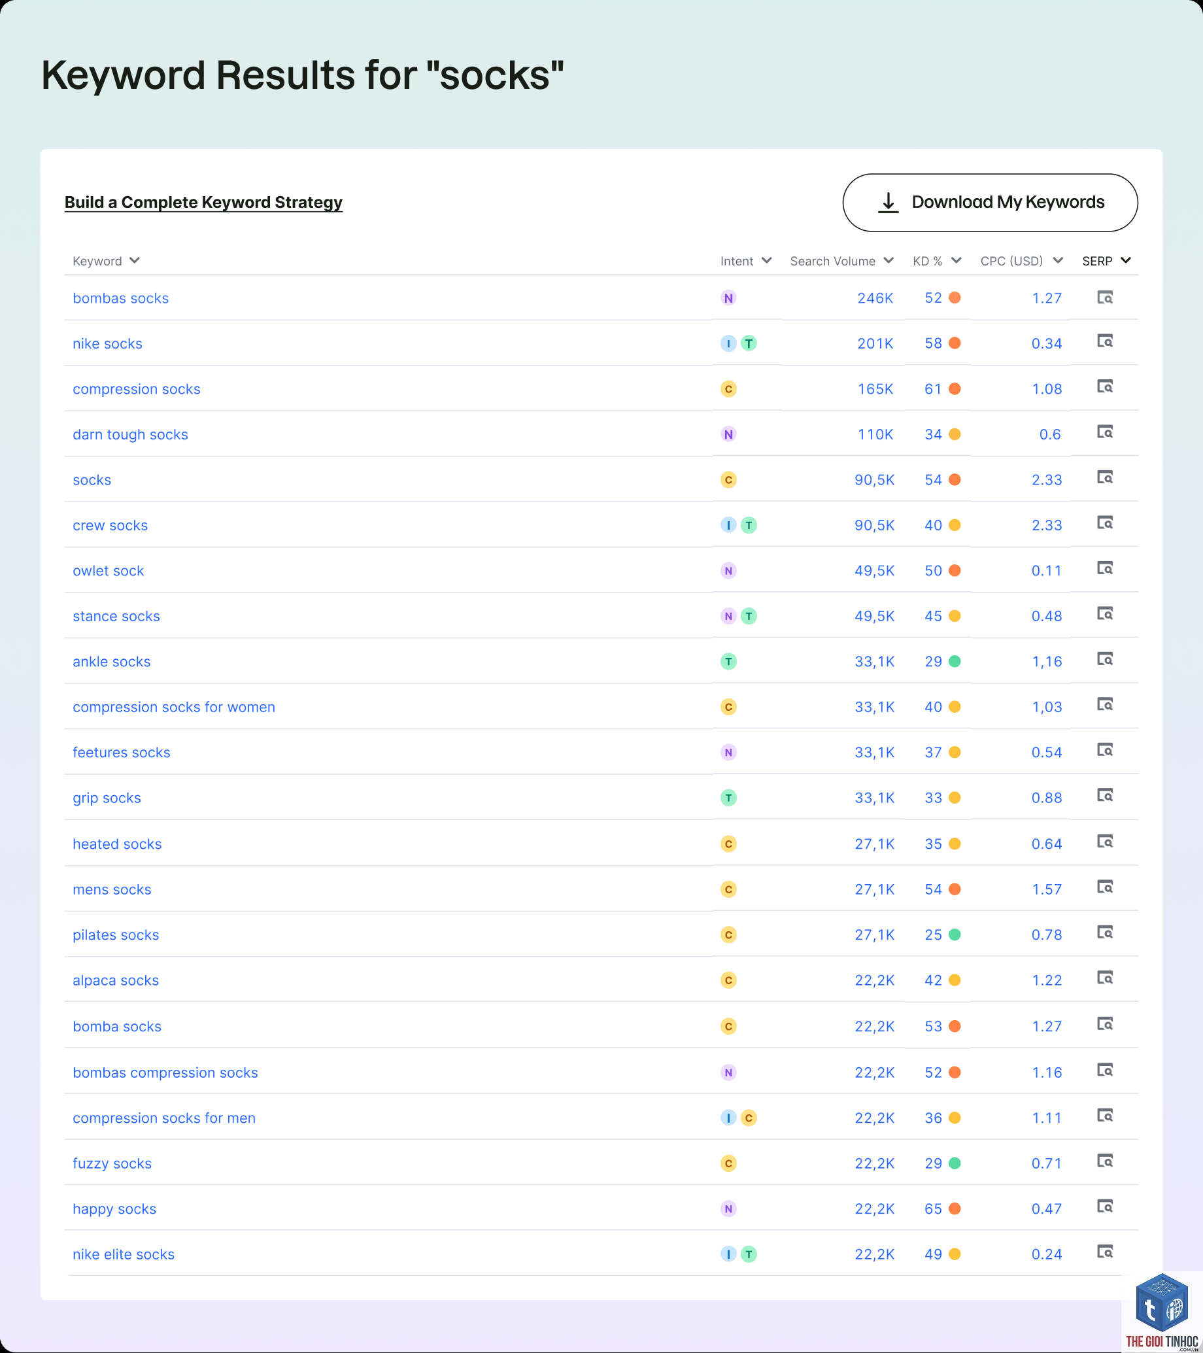Open the darn tough socks keyword link
The width and height of the screenshot is (1203, 1353).
[x=130, y=434]
